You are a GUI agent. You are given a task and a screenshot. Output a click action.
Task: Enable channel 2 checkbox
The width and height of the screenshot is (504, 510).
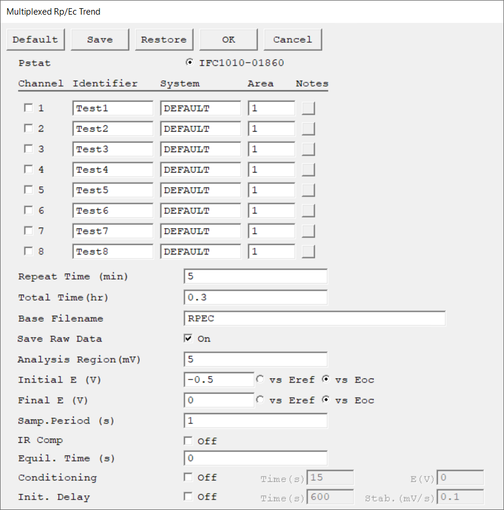click(29, 128)
